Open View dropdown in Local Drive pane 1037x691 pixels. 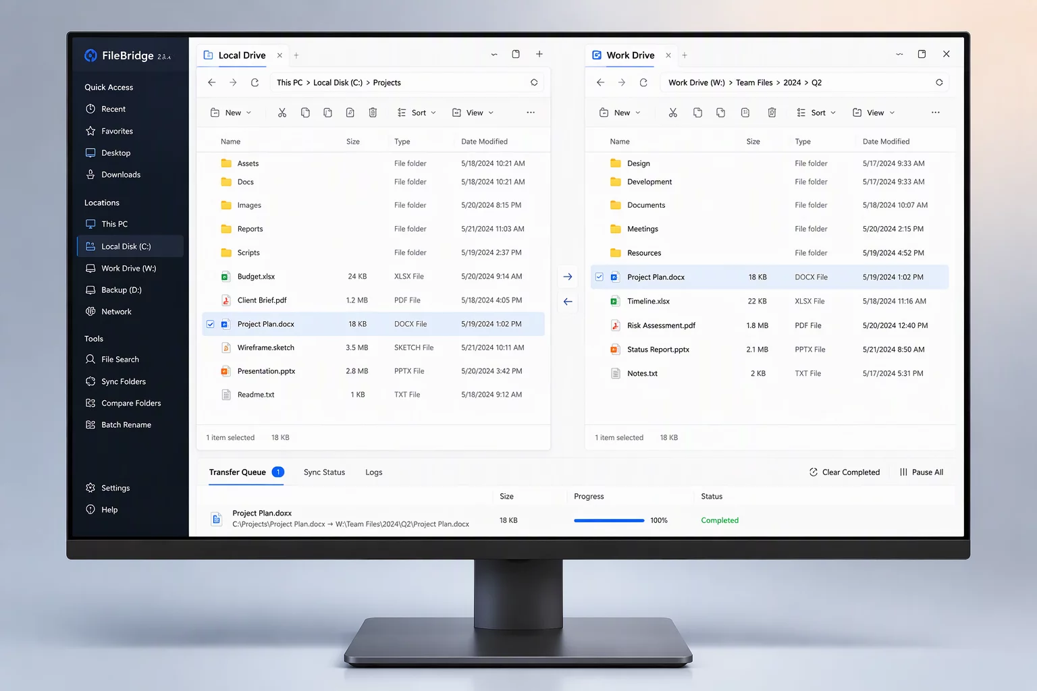pos(473,113)
